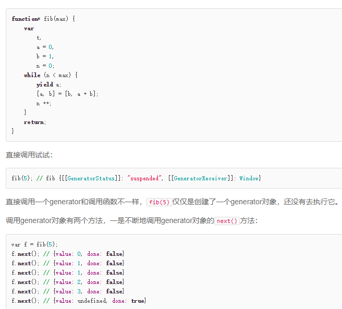The image size is (342, 309).
Task: Click the inline next() code in the paragraph
Action: coord(227,221)
